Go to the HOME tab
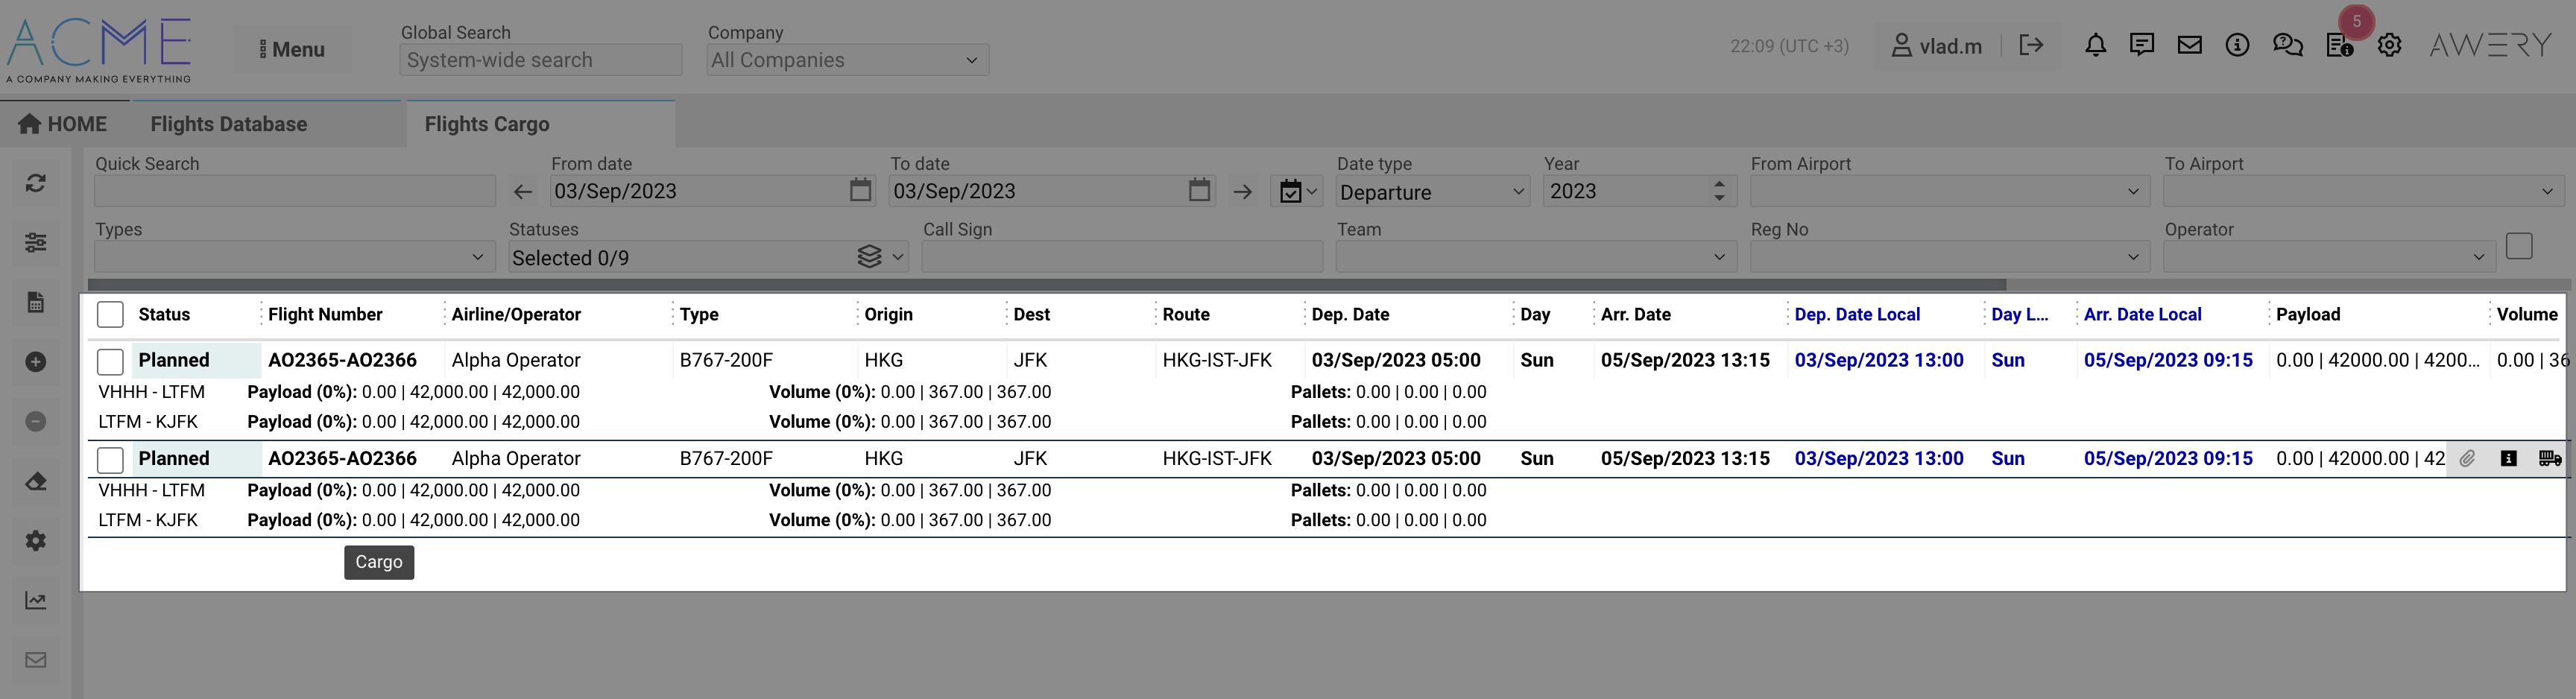The height and width of the screenshot is (699, 2576). pos(63,124)
